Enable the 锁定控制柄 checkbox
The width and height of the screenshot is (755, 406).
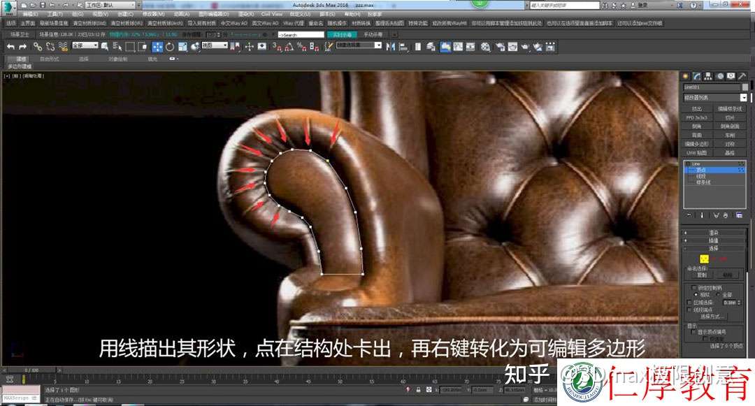tap(693, 288)
